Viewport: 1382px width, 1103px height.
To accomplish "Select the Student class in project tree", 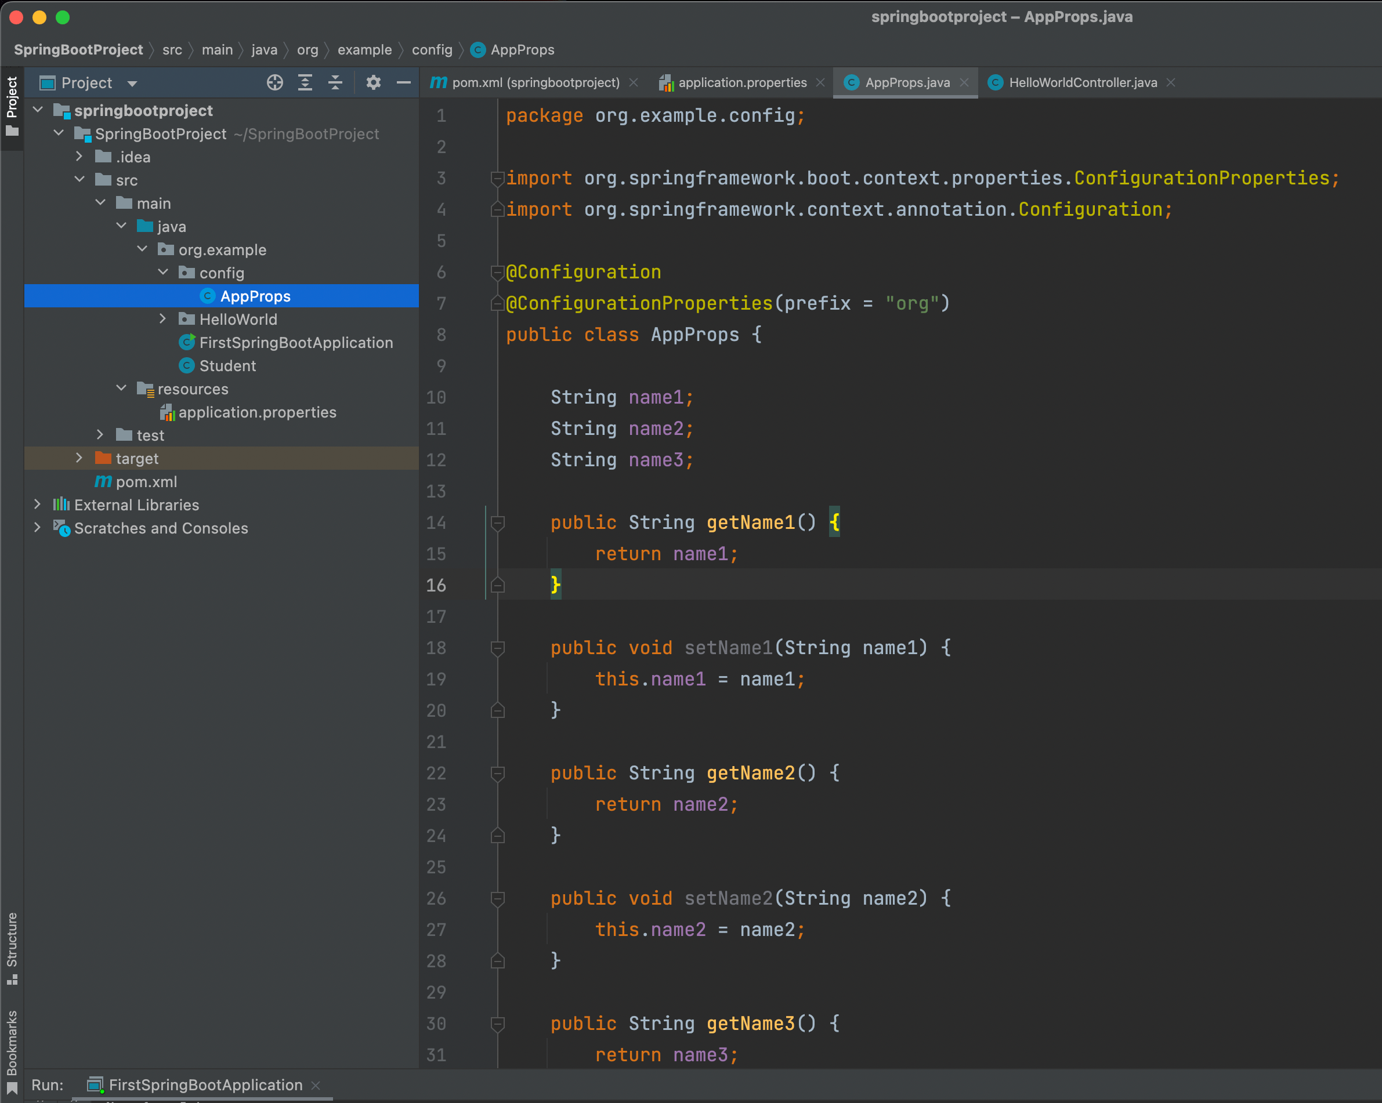I will pos(229,366).
